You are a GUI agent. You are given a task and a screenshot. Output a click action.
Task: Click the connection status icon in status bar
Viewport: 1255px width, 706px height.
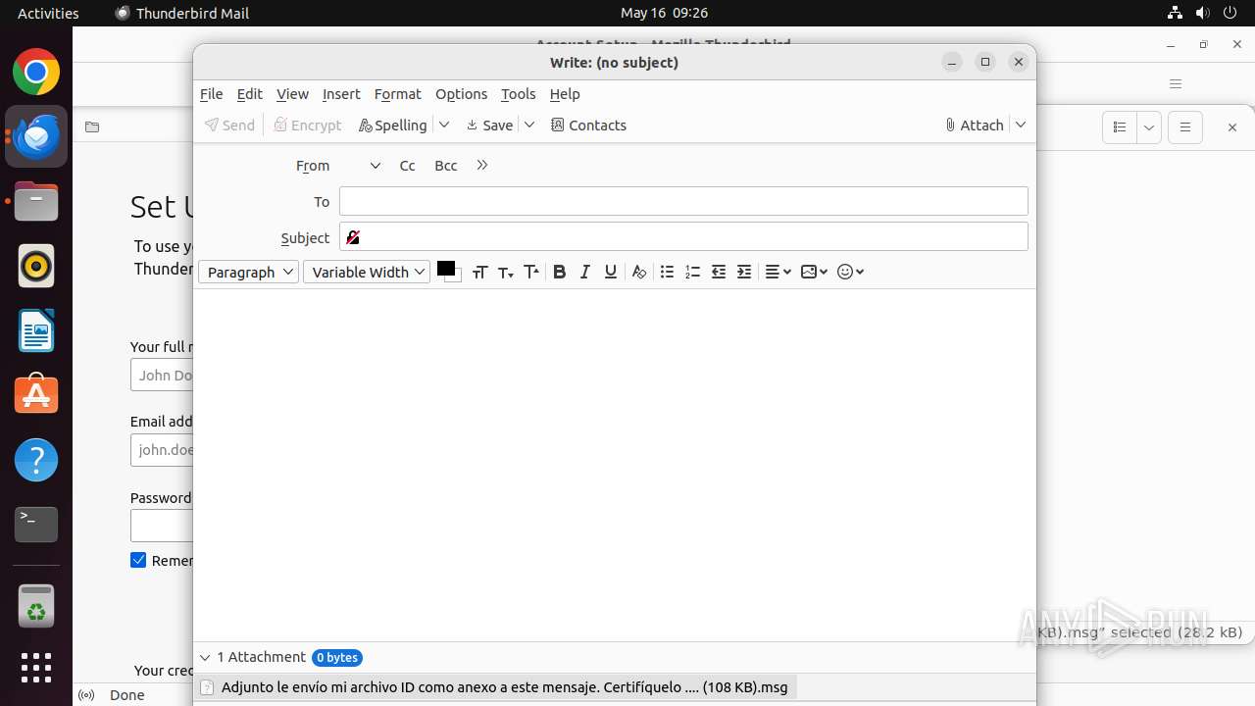(x=86, y=695)
